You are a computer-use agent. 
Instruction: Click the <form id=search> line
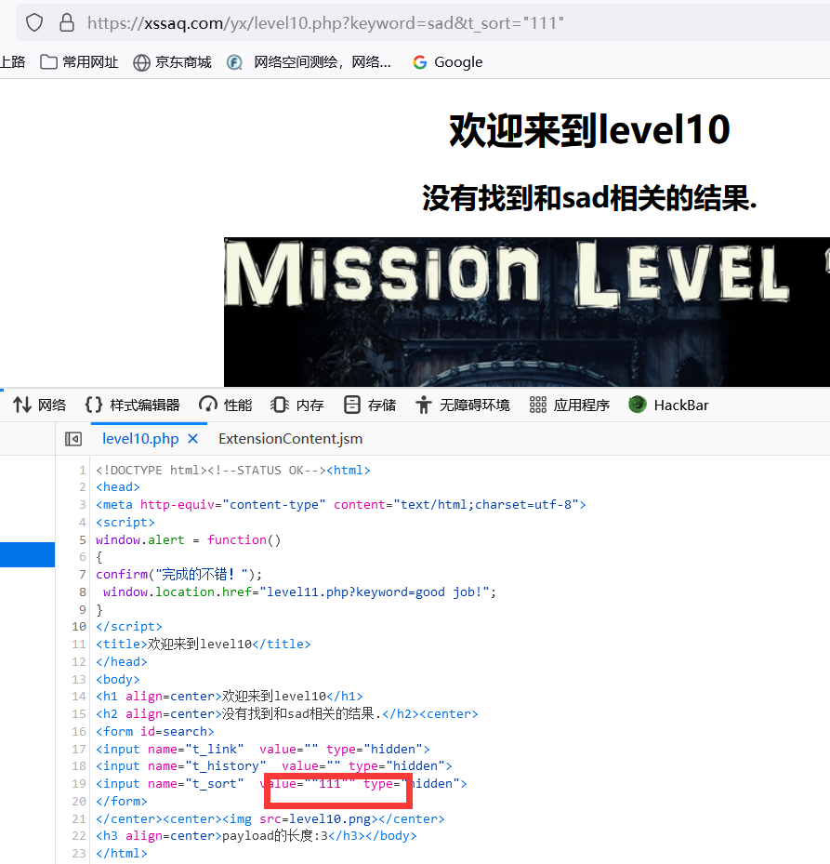tap(155, 731)
